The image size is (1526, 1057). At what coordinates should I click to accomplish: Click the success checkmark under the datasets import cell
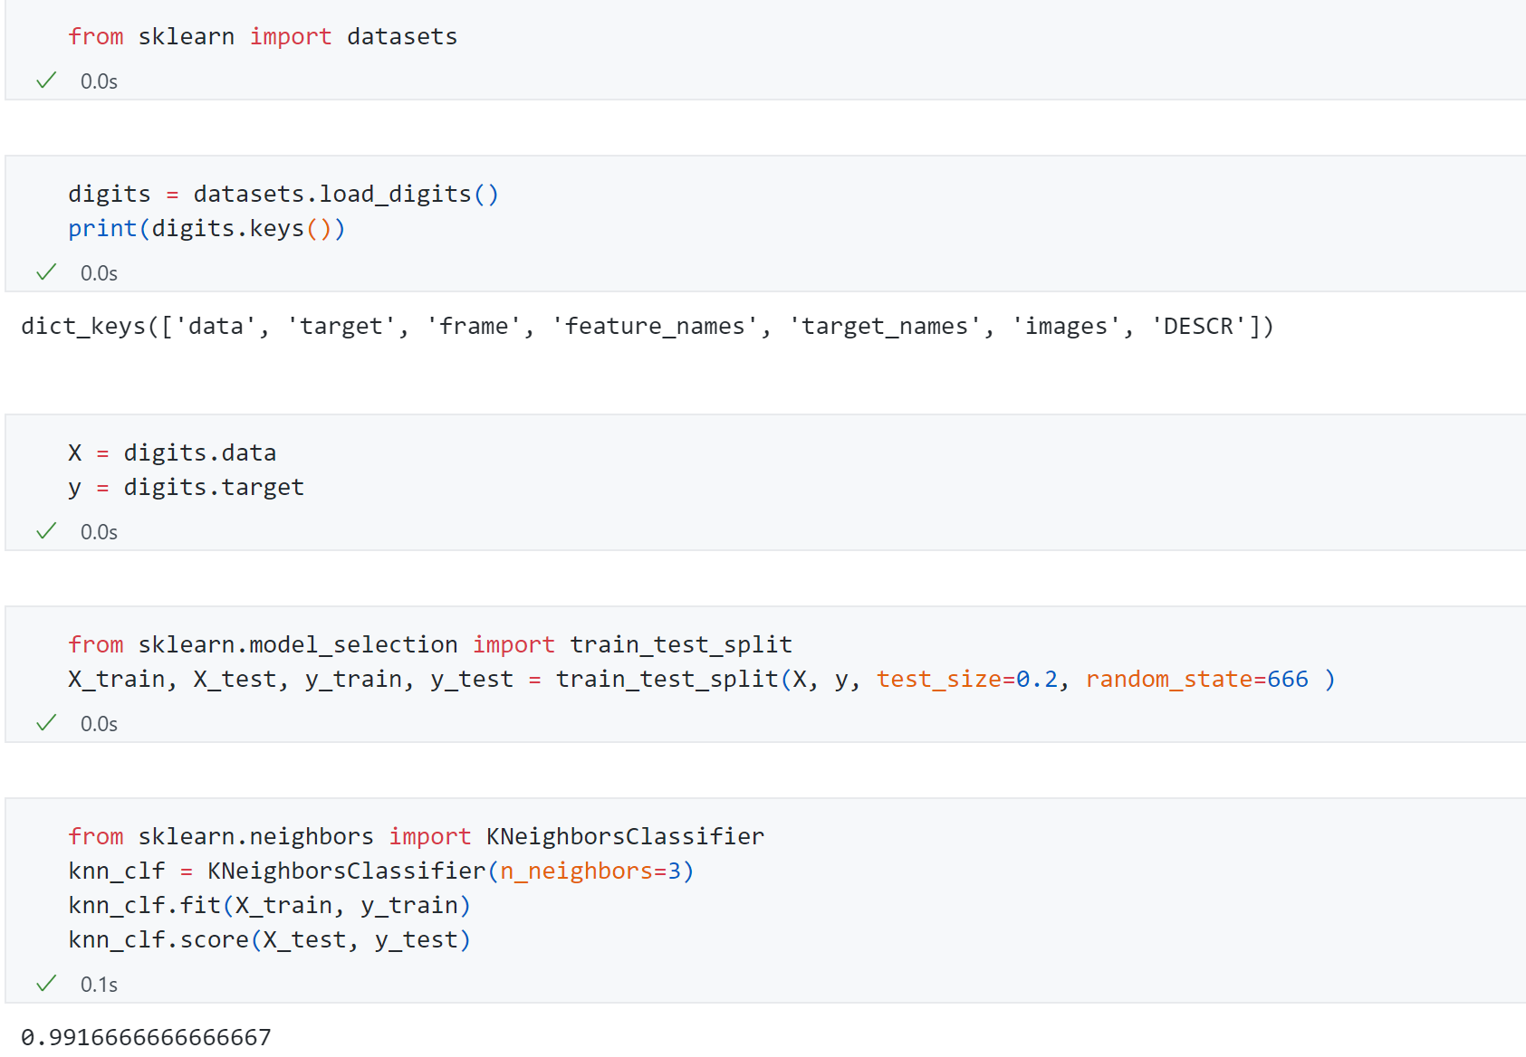tap(46, 81)
